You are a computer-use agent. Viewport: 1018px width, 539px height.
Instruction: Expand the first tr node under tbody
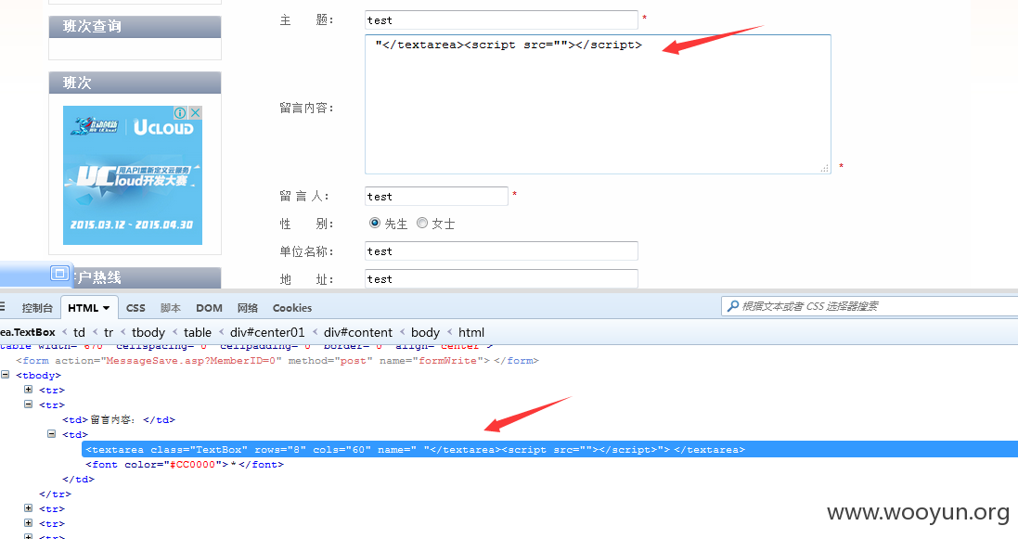[x=28, y=390]
